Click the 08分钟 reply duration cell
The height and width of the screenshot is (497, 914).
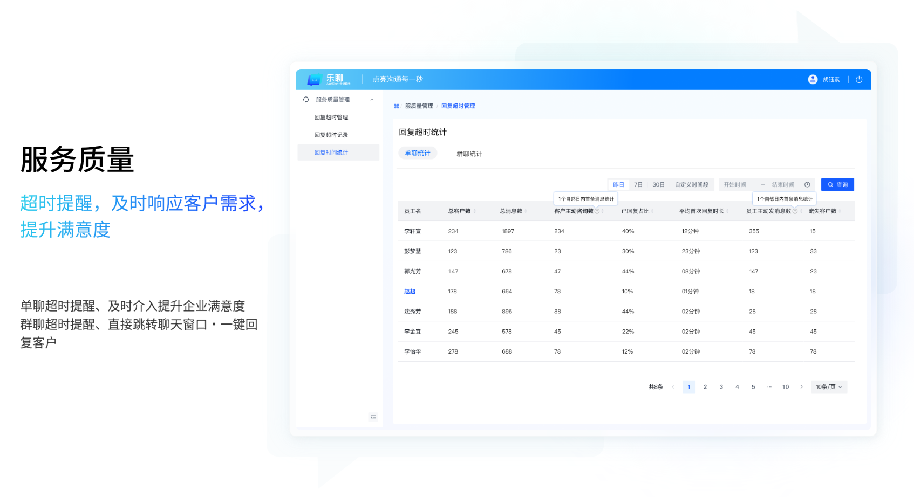pyautogui.click(x=691, y=272)
